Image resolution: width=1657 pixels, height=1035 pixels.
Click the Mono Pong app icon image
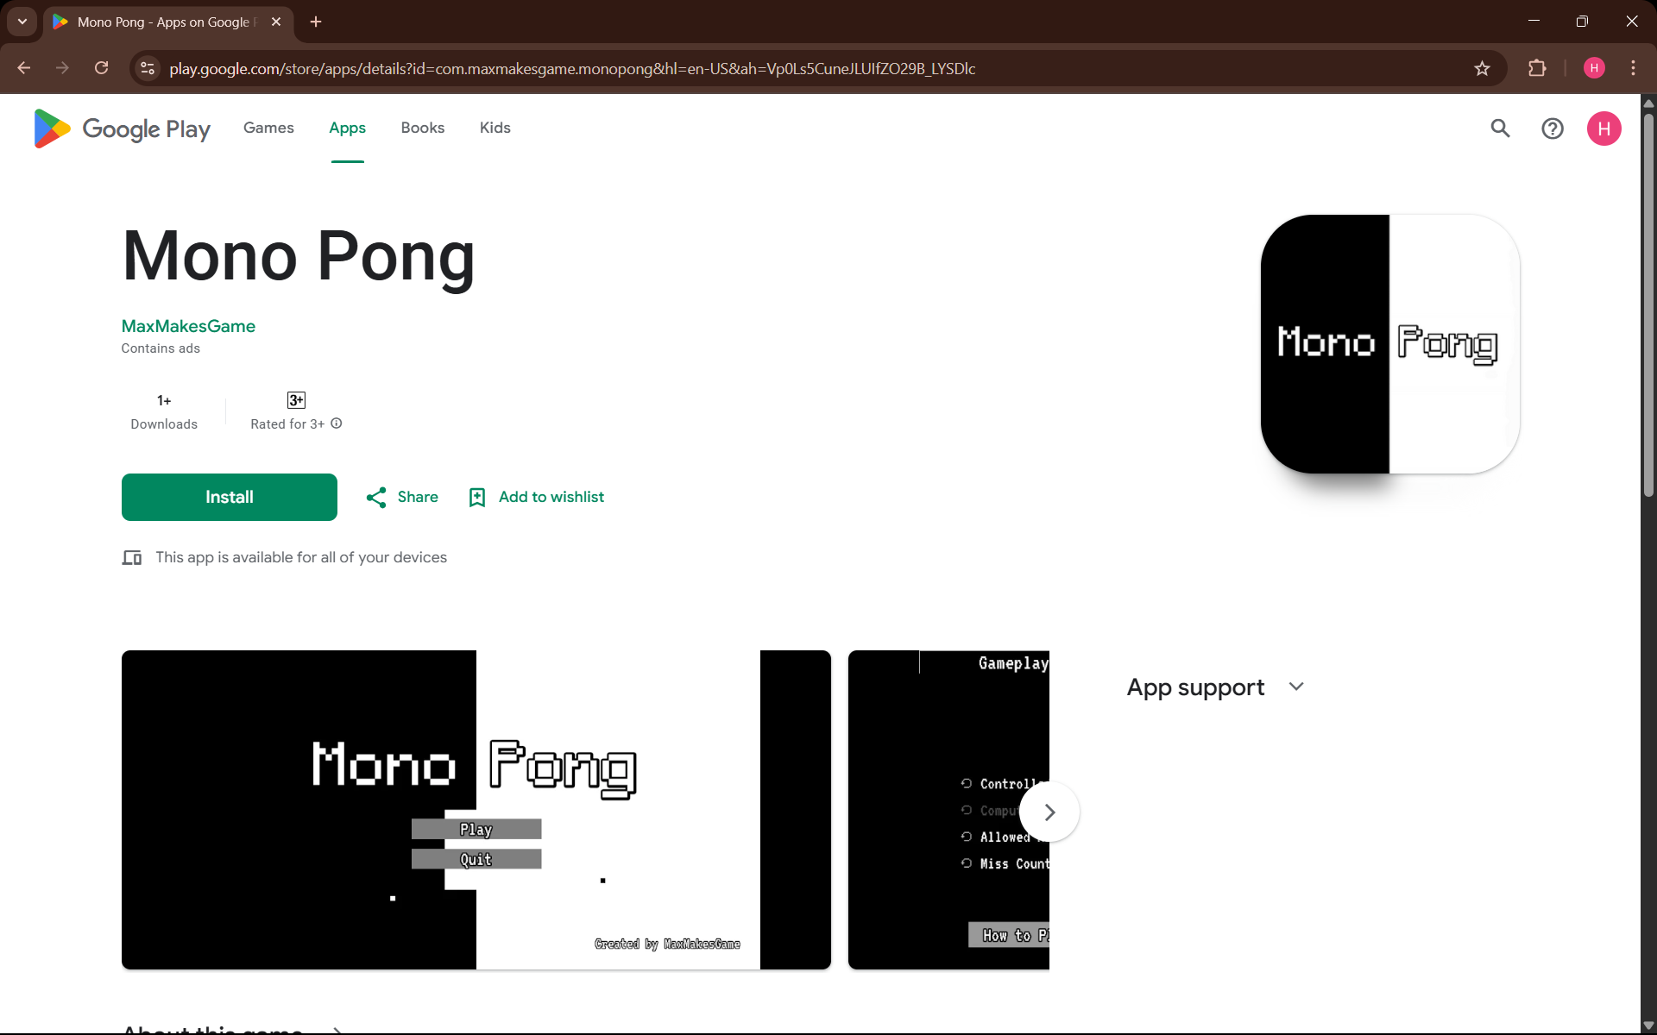(1389, 344)
